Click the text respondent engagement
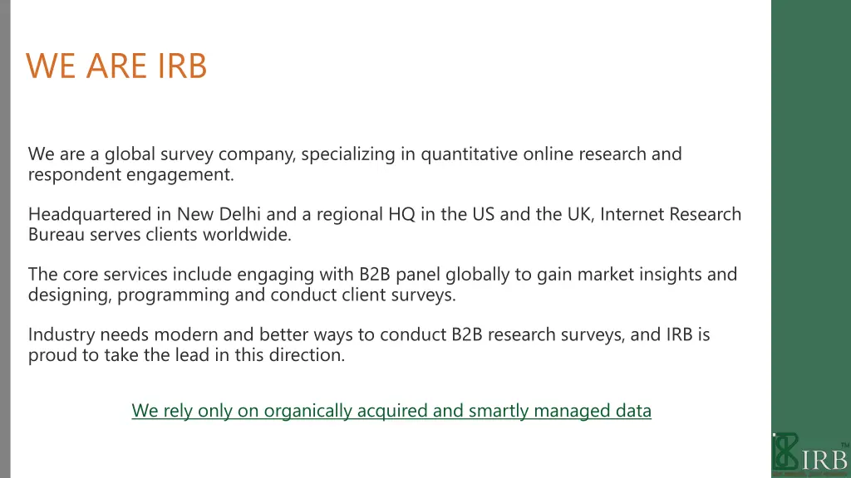 tap(130, 174)
